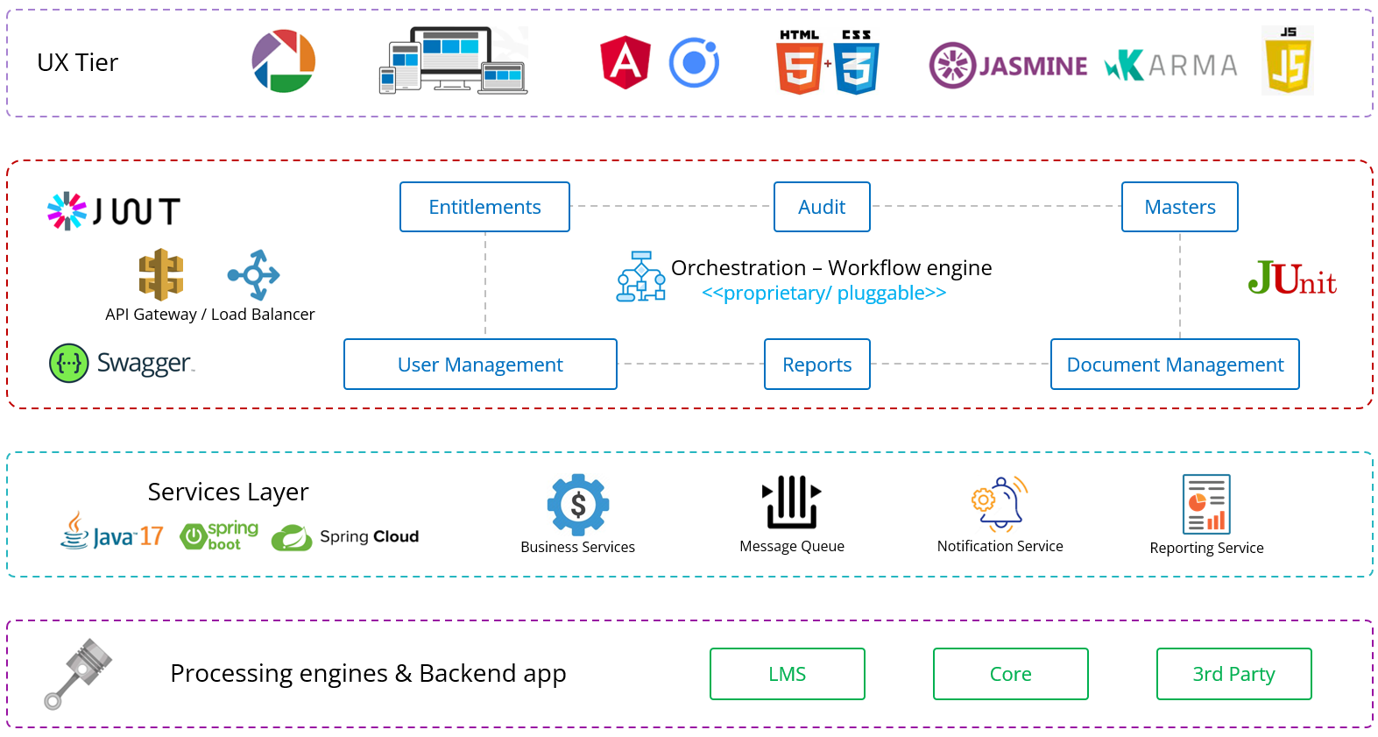Click the Business Services caption

pyautogui.click(x=578, y=548)
